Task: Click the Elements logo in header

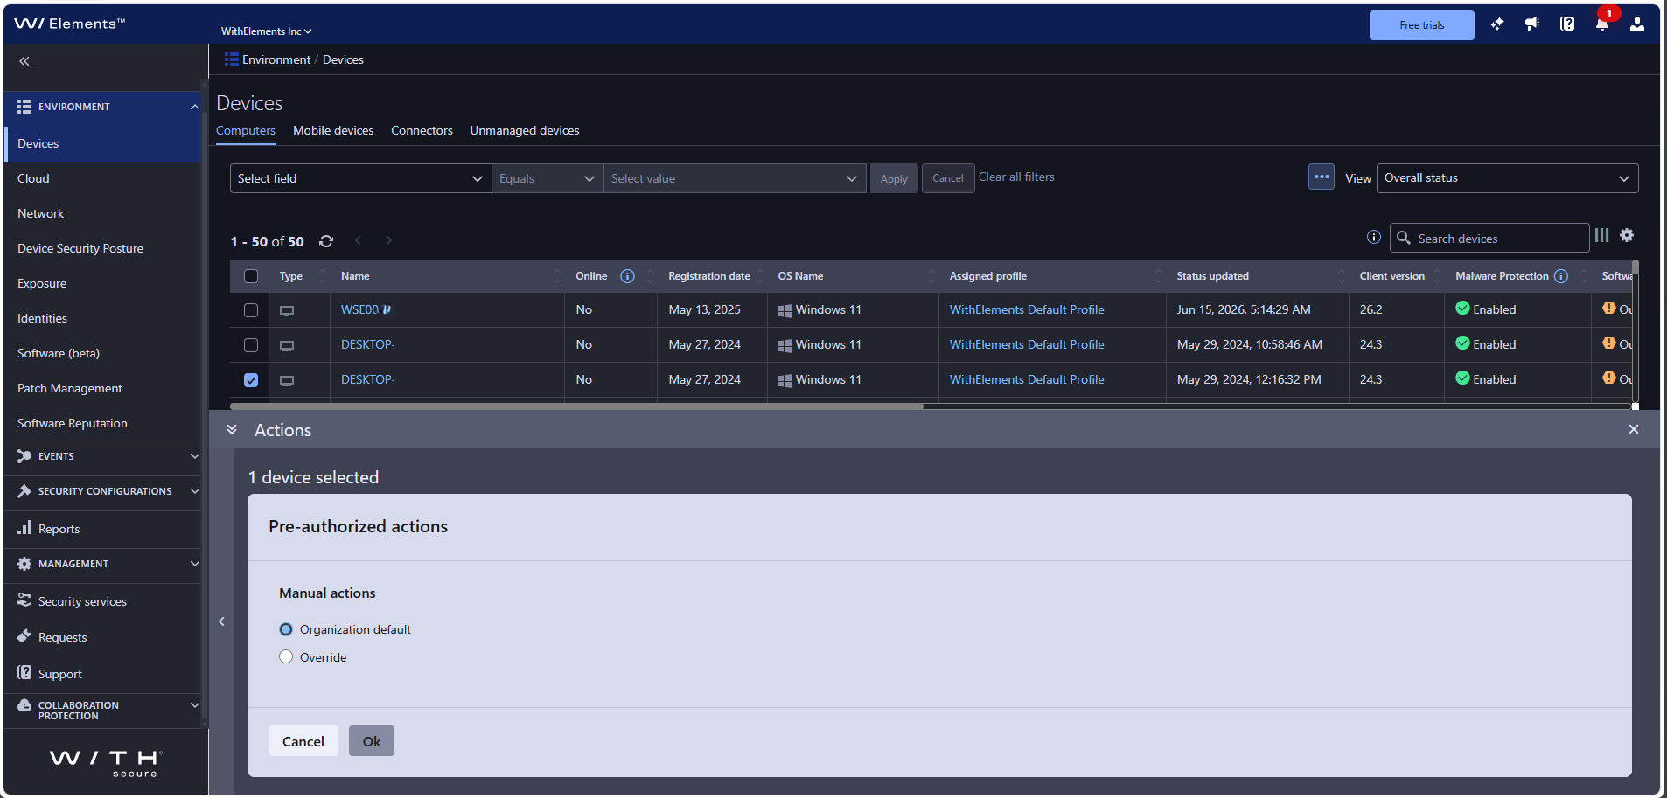Action: click(x=70, y=24)
